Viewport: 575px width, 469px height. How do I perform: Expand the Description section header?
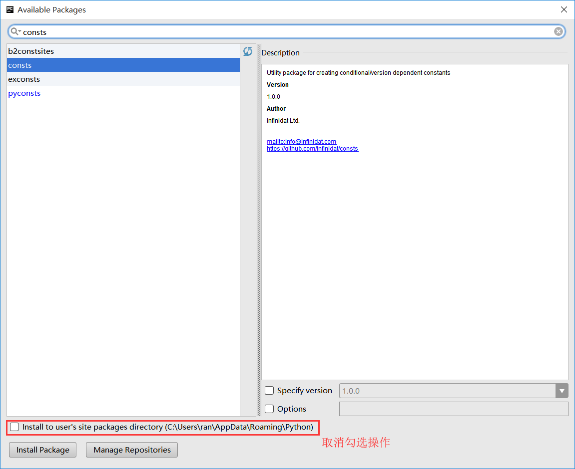click(x=280, y=52)
